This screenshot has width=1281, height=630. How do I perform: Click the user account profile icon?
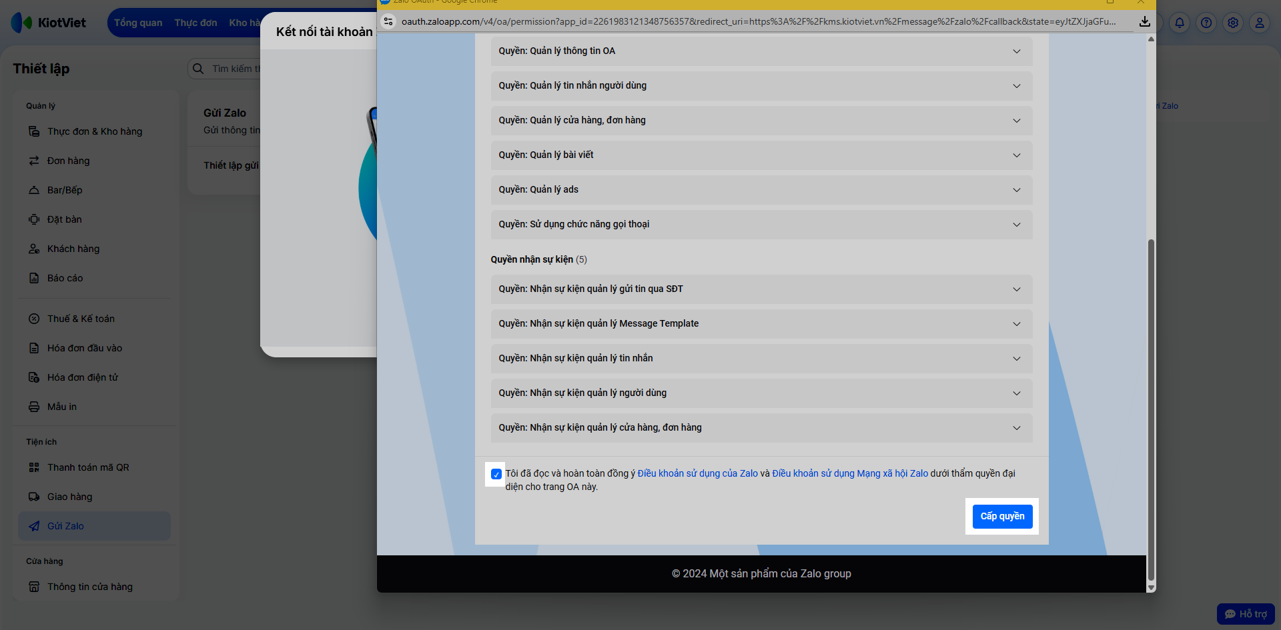pyautogui.click(x=1260, y=23)
